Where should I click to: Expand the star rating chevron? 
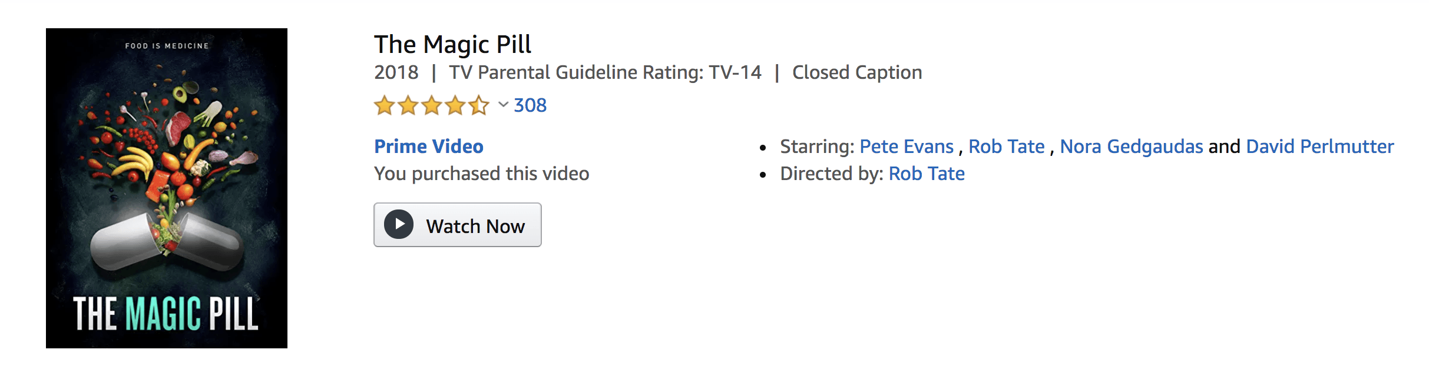pyautogui.click(x=503, y=105)
